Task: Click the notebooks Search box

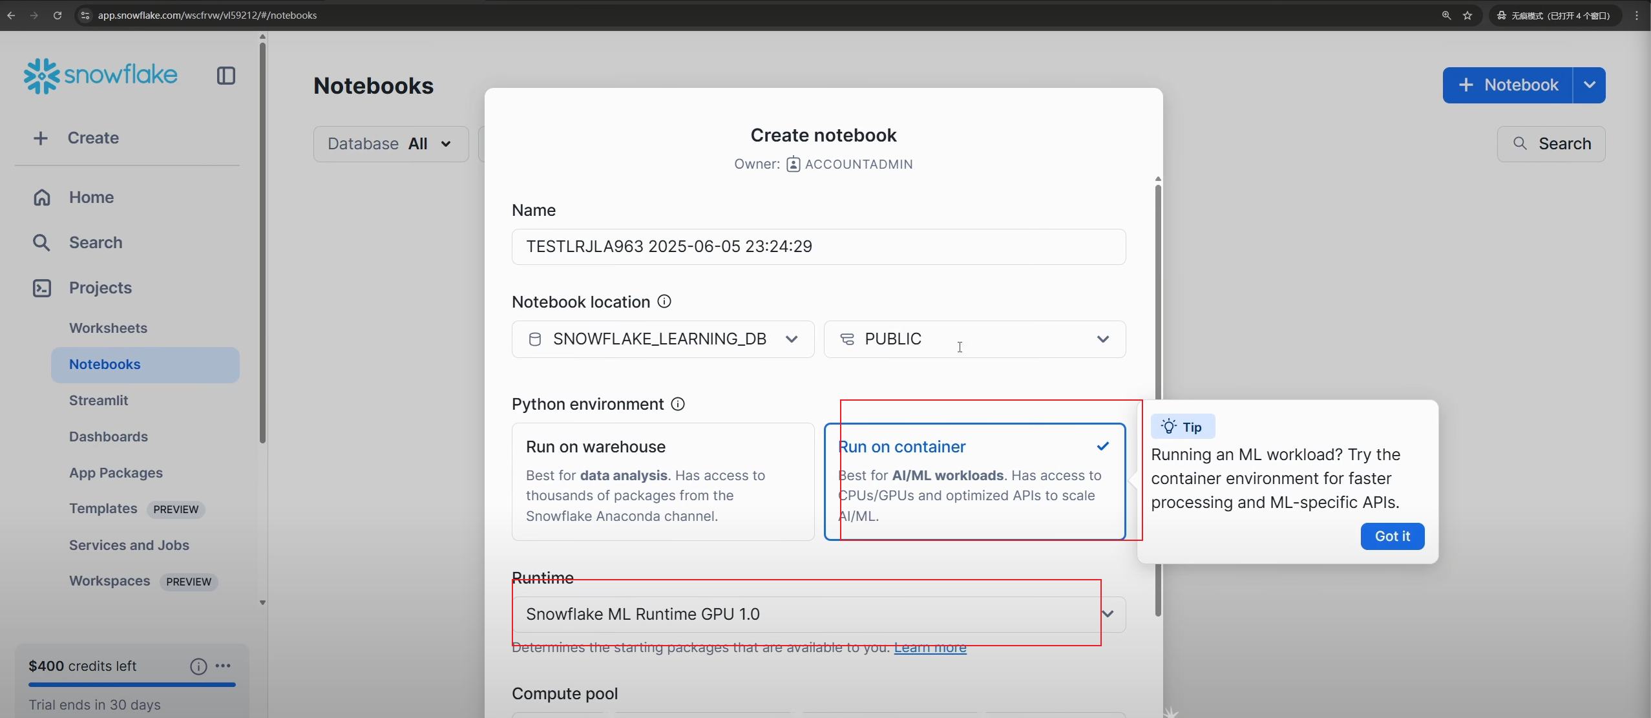Action: (1551, 143)
